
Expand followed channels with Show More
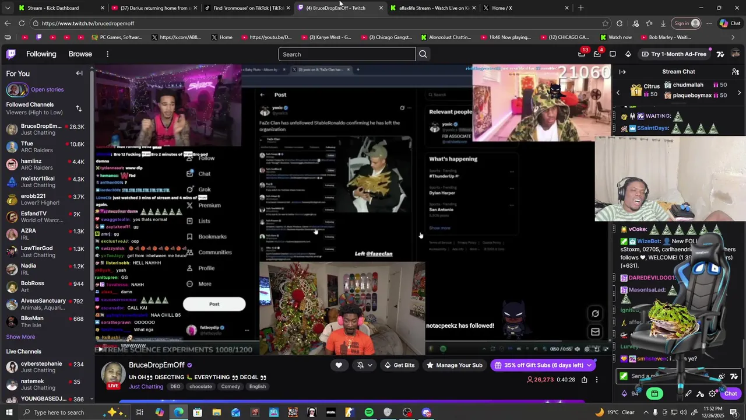[20, 337]
